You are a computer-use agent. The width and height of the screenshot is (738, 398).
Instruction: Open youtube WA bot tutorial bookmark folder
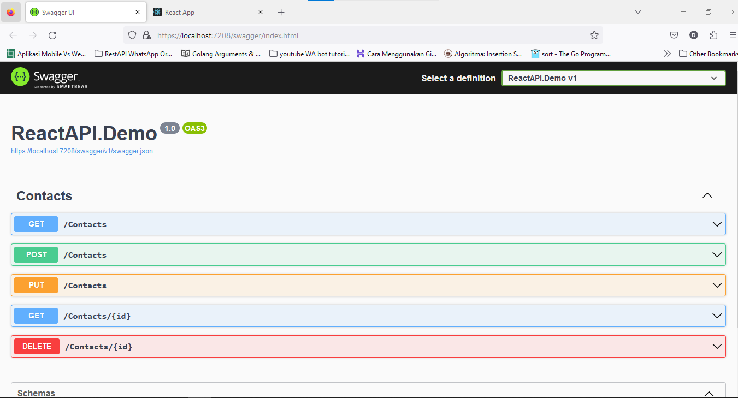coord(309,54)
